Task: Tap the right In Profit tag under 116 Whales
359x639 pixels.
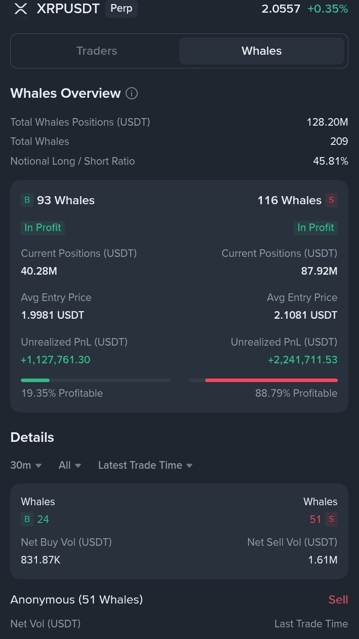Action: point(315,228)
